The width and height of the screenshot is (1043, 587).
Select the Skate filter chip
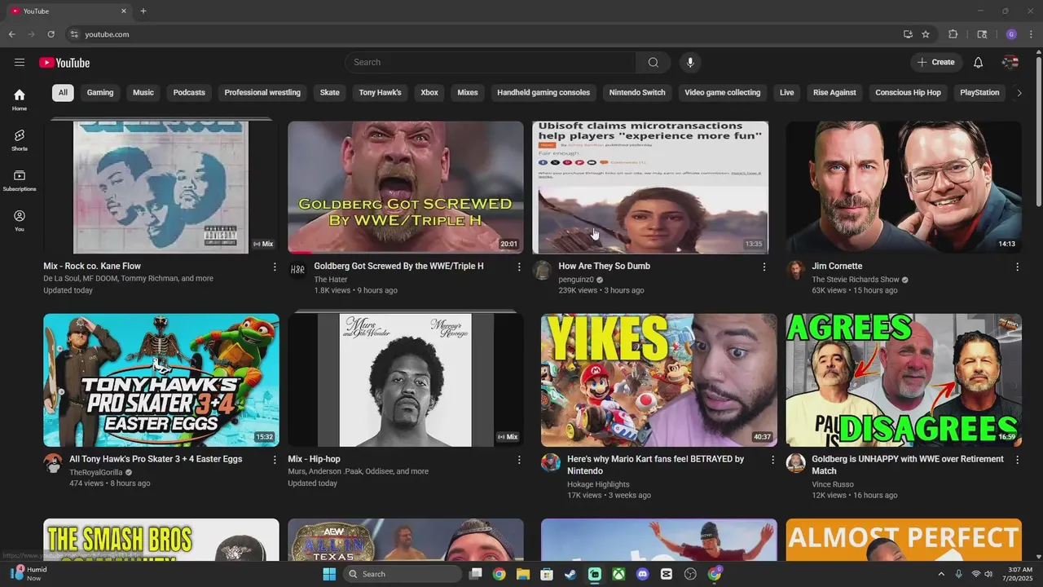(330, 93)
